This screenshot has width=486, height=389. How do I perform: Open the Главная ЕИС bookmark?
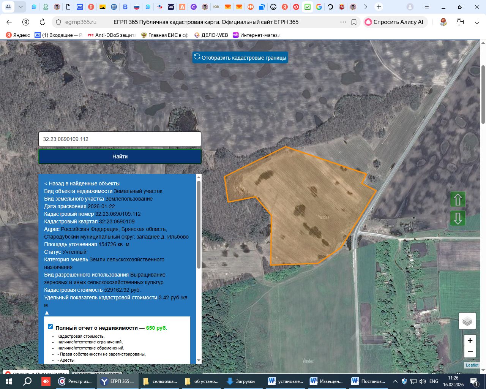coord(165,35)
